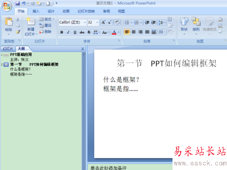Align text right
This screenshot has width=227, height=170.
click(x=140, y=32)
